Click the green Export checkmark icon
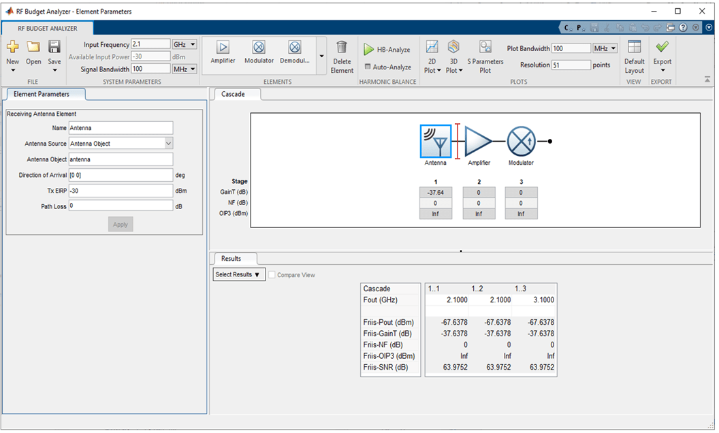This screenshot has height=433, width=719. coord(662,47)
